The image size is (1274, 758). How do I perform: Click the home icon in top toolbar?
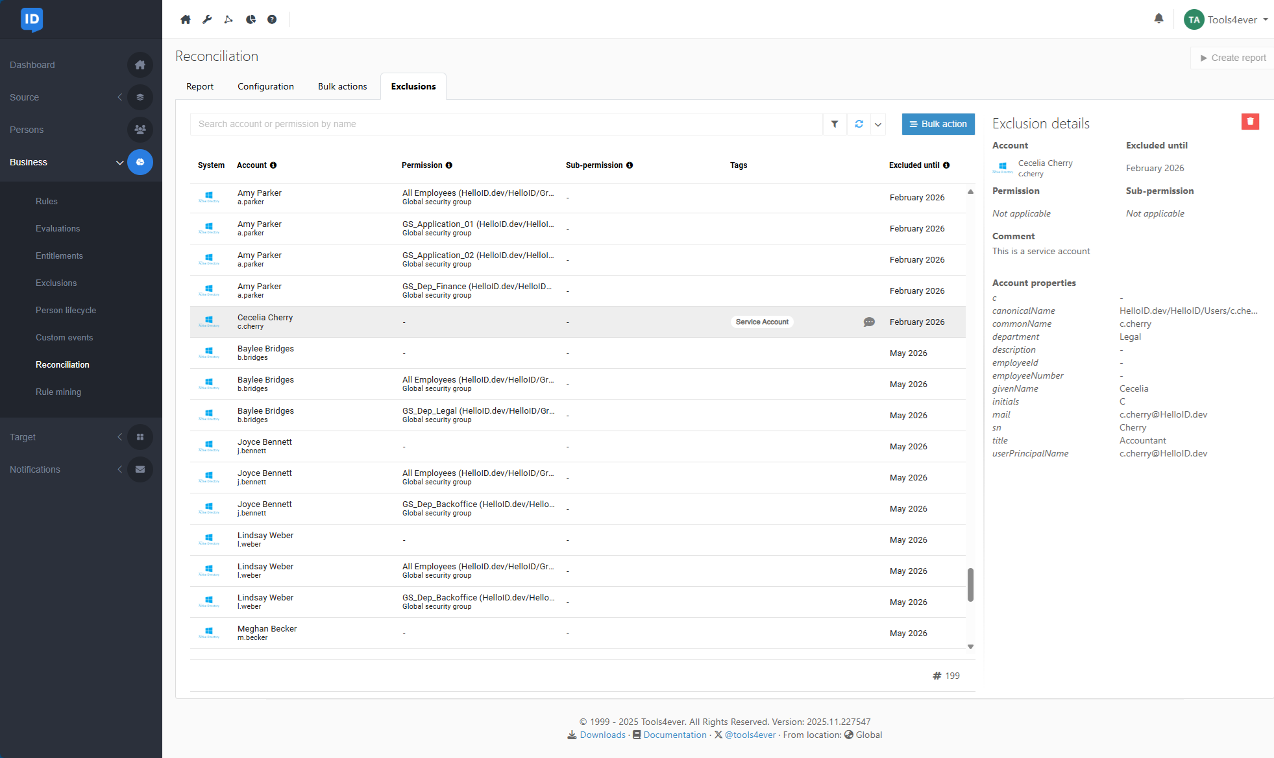coord(186,19)
